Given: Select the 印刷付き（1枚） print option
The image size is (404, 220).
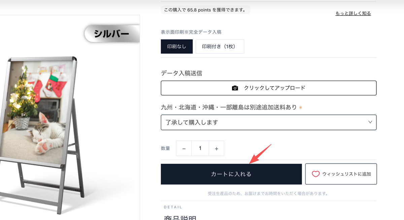Looking at the screenshot, I should [220, 47].
